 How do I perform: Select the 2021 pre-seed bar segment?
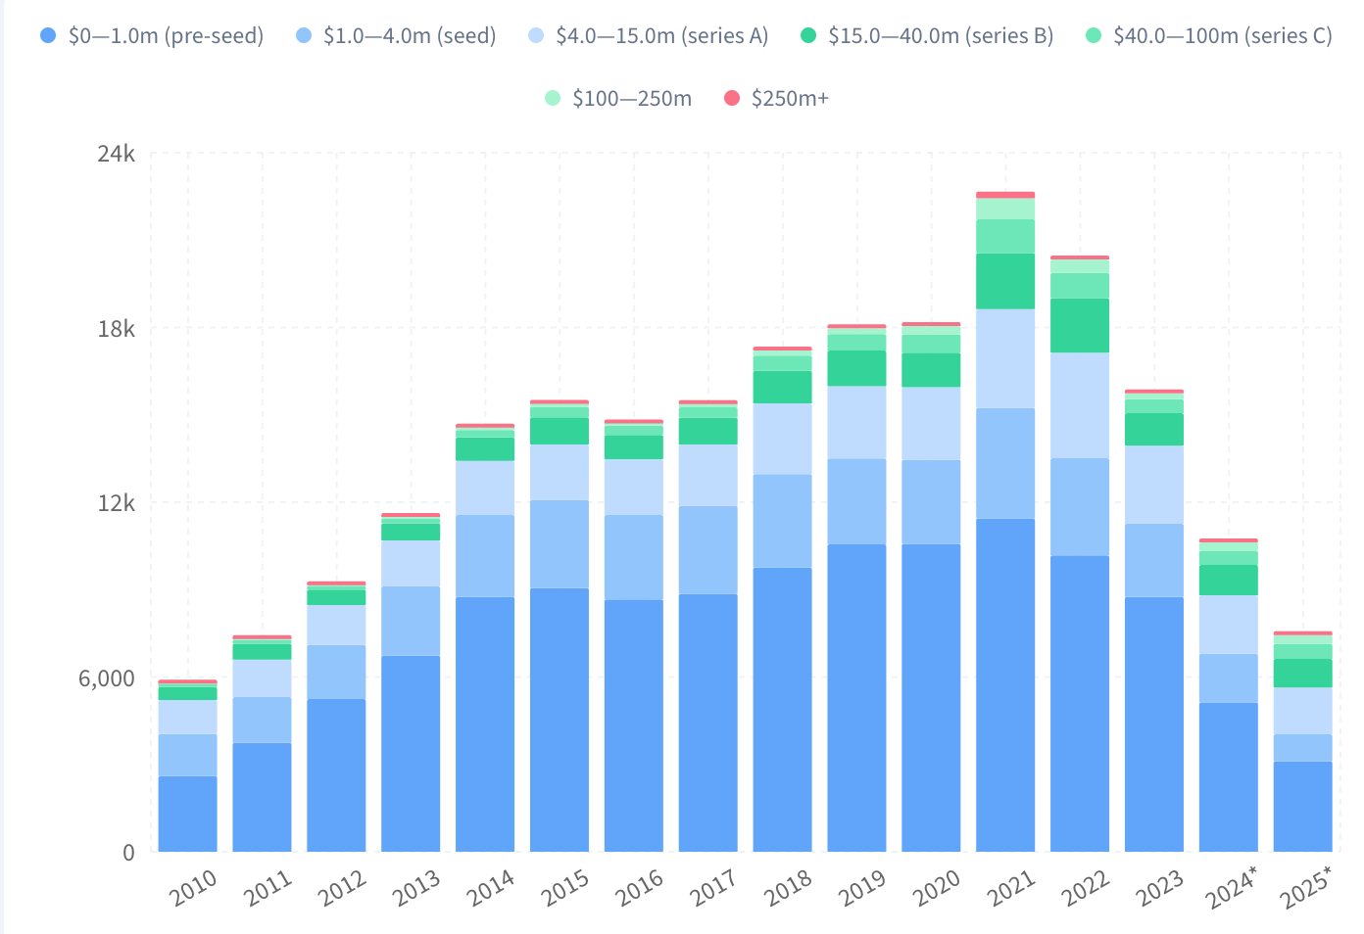pyautogui.click(x=1005, y=684)
